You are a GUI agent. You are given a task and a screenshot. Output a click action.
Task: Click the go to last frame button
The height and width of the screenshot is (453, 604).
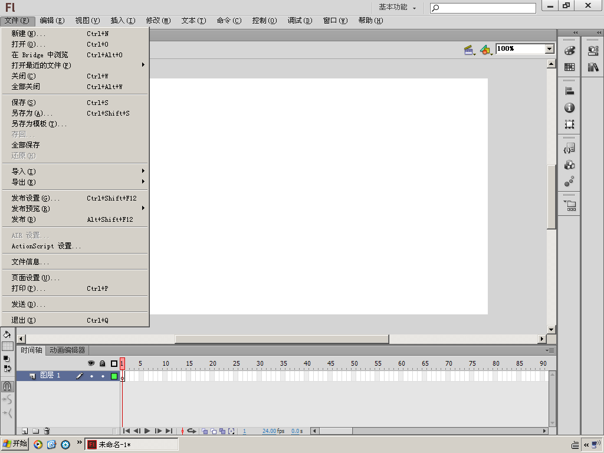(169, 431)
